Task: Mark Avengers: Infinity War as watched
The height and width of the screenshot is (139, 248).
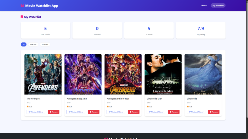Action: (x=116, y=112)
